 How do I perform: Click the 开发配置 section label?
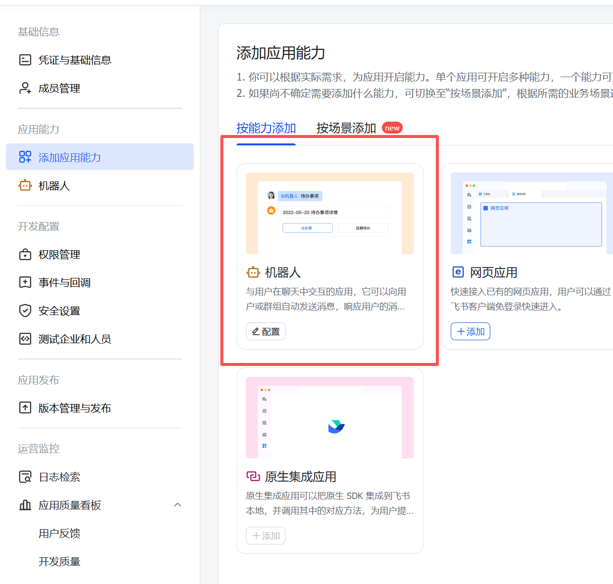click(39, 226)
